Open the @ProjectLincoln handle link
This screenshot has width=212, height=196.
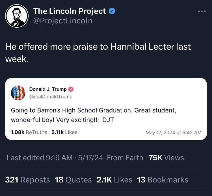tap(63, 21)
